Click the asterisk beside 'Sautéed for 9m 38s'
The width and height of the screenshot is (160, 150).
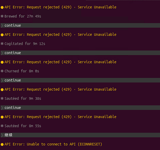[2, 98]
